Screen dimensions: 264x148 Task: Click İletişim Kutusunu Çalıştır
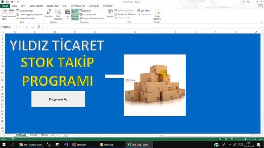click(92, 18)
